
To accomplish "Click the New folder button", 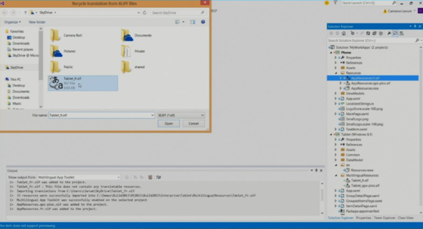I will pyautogui.click(x=37, y=22).
